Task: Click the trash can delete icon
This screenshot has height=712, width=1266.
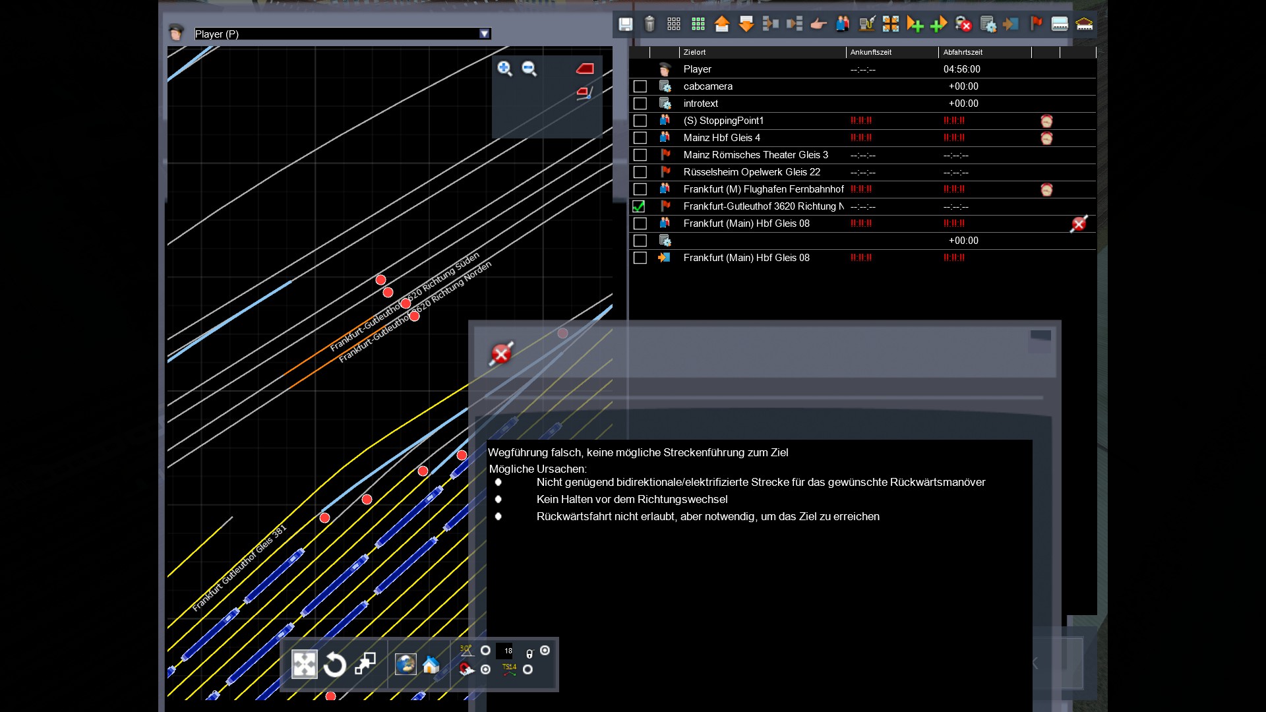Action: click(649, 24)
